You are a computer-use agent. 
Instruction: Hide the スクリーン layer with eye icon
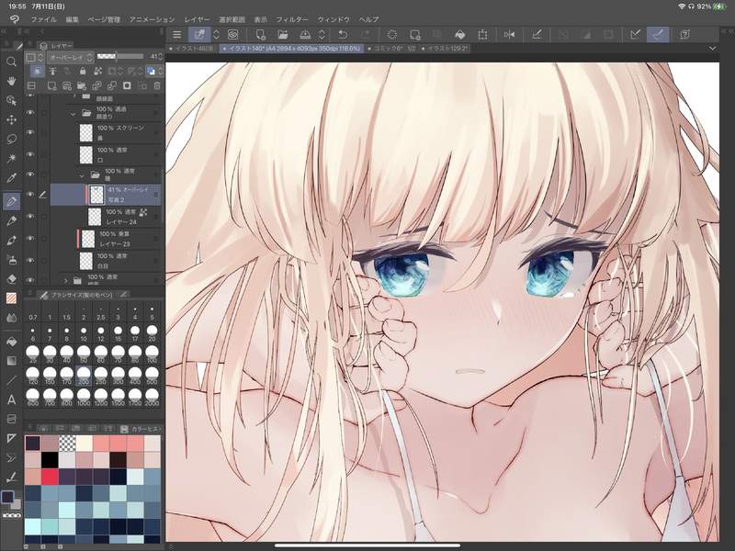pyautogui.click(x=30, y=132)
